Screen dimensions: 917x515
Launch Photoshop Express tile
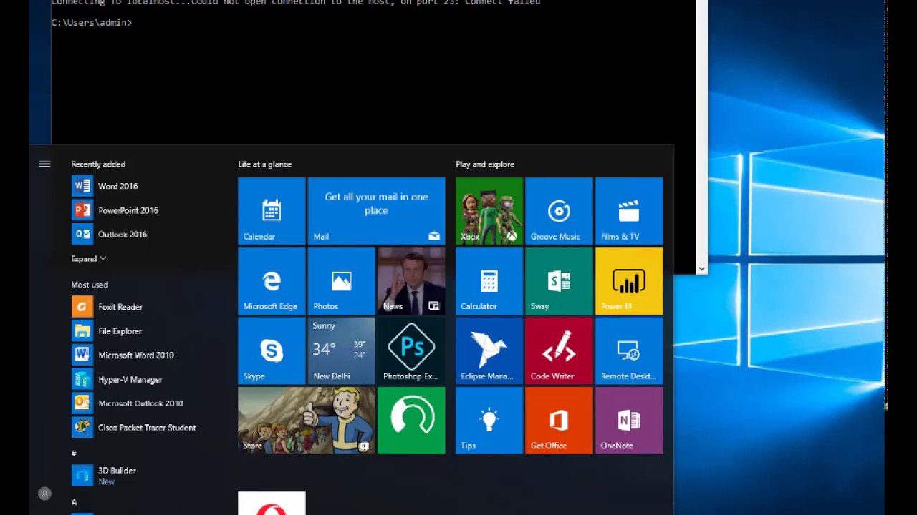[x=411, y=350]
